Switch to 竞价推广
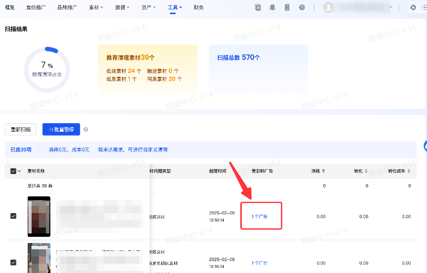The height and width of the screenshot is (273, 427). (36, 7)
